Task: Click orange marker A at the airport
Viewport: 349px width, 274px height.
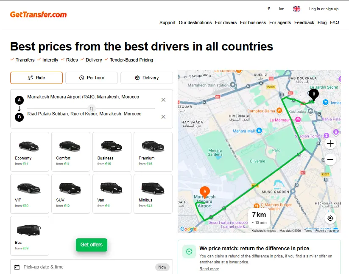Action: [x=205, y=192]
